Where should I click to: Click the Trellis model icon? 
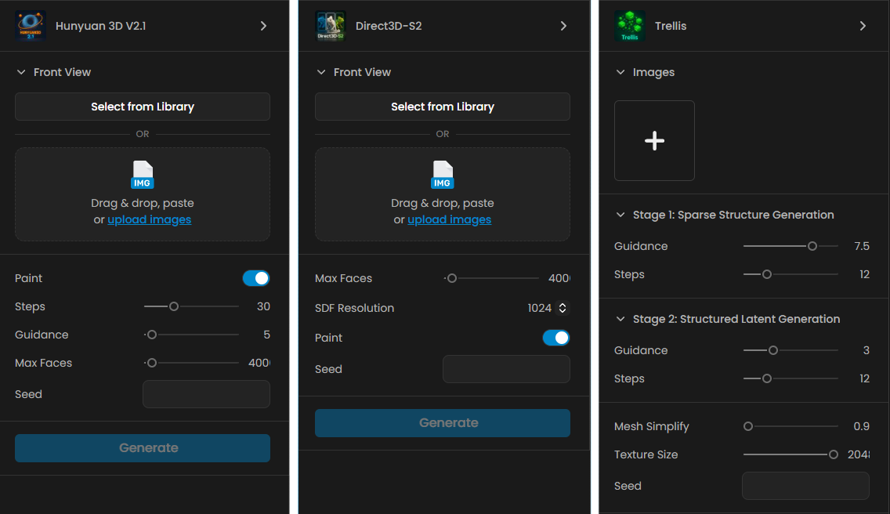(630, 26)
